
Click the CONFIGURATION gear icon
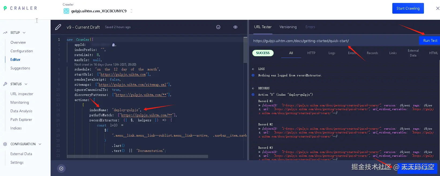[x=5, y=144]
